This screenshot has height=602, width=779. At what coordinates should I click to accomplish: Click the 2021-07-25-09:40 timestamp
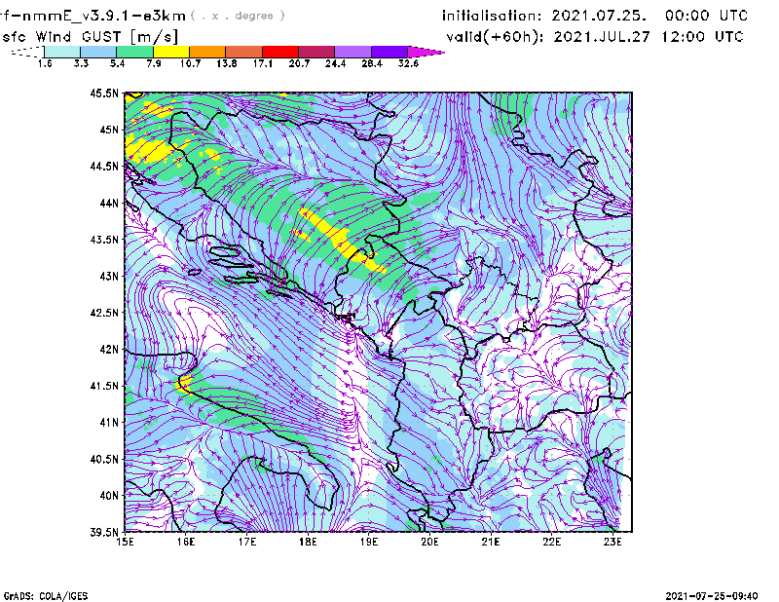pyautogui.click(x=712, y=596)
